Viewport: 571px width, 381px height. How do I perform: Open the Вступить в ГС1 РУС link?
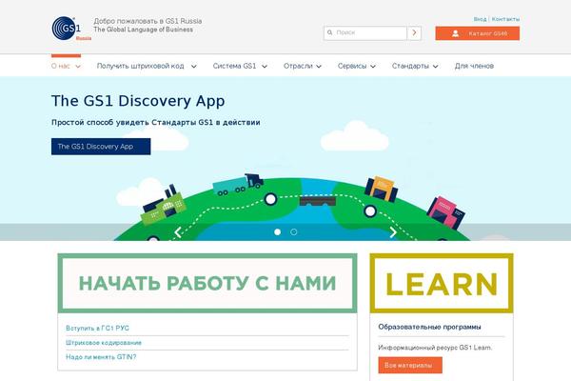point(97,328)
